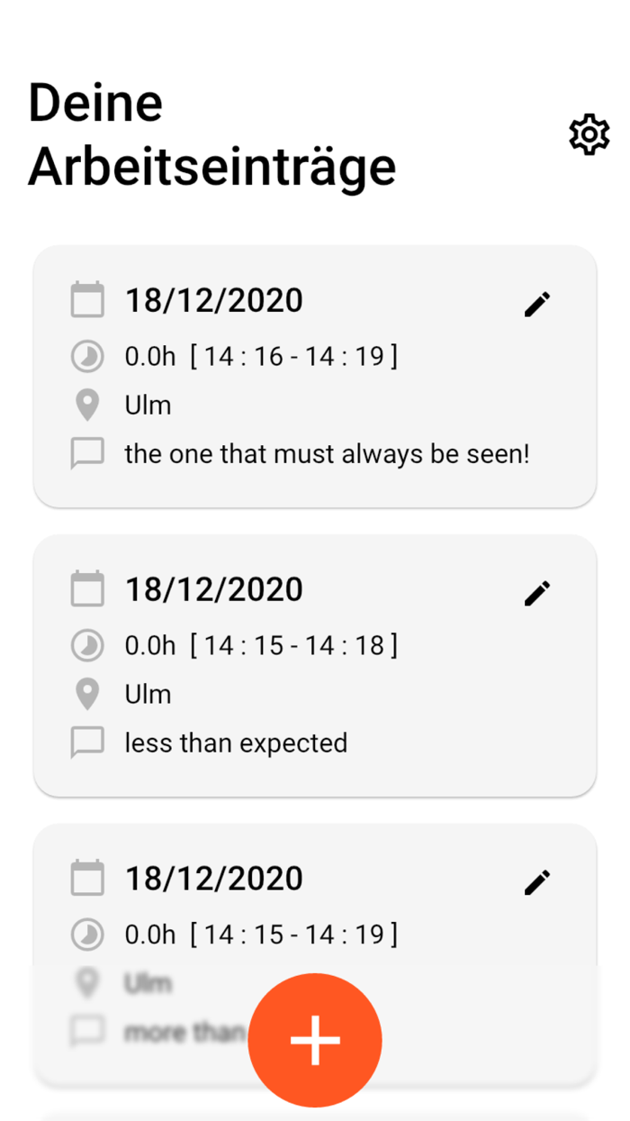
Task: Click the clock icon beside 14:15 - 14:19
Action: click(87, 934)
